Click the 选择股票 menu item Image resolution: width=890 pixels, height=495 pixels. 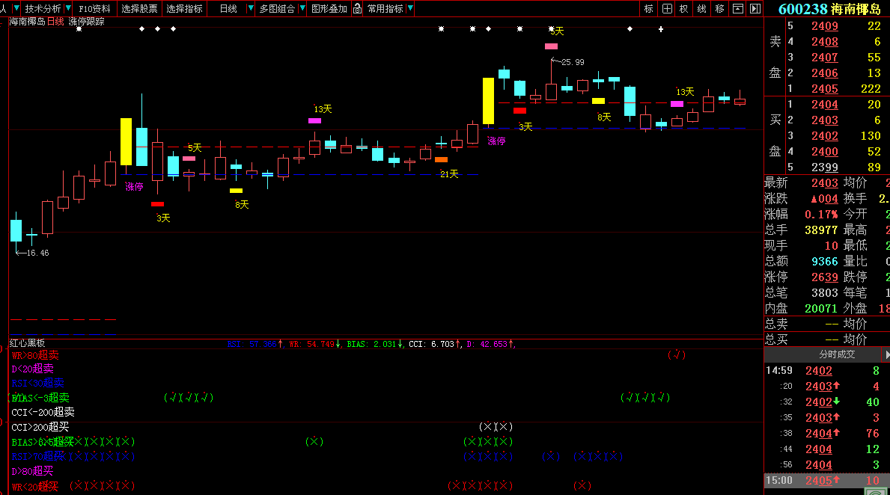(x=139, y=9)
